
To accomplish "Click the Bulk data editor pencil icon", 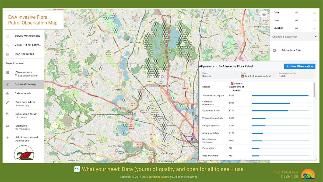I will (x=8, y=102).
